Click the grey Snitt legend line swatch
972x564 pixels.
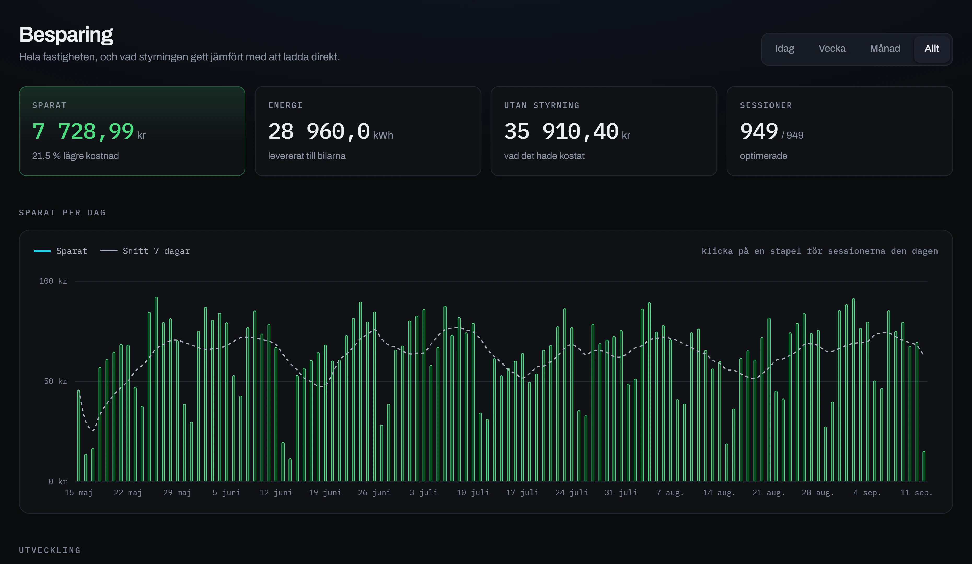coord(109,251)
